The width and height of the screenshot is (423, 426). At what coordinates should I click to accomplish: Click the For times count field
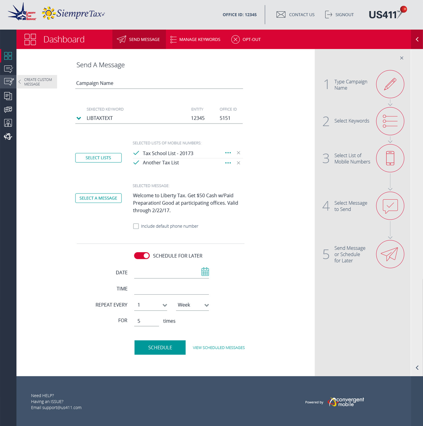[146, 321]
